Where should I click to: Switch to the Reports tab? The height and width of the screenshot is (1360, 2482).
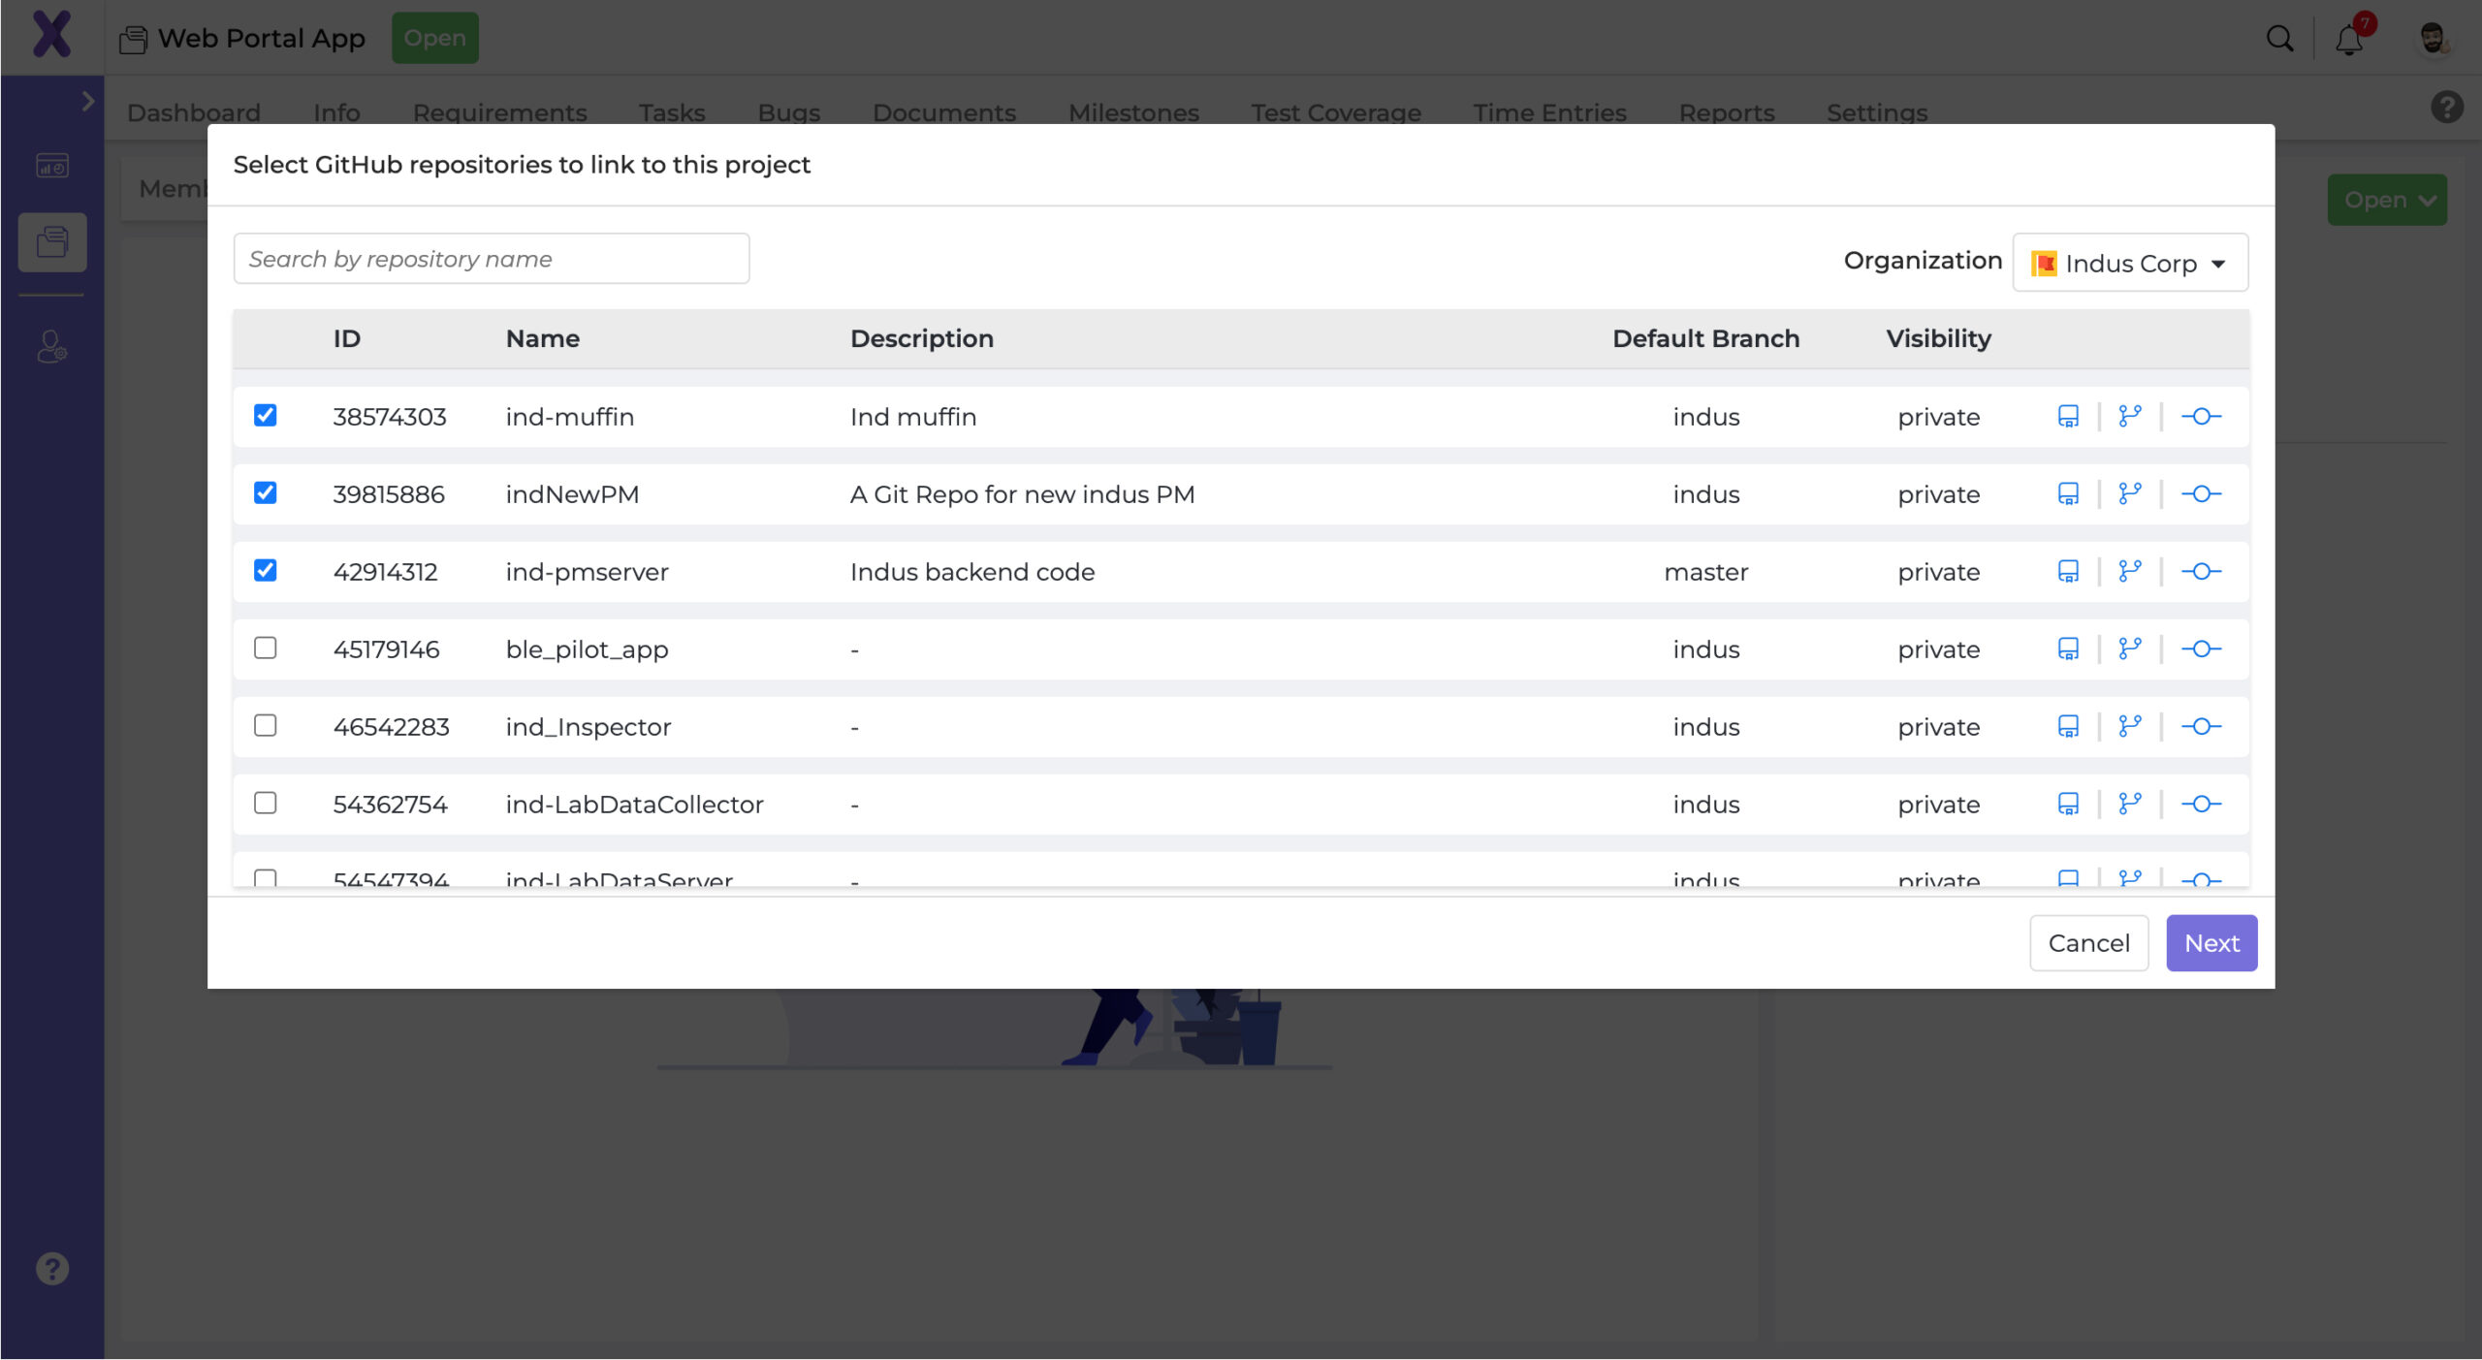tap(1727, 112)
